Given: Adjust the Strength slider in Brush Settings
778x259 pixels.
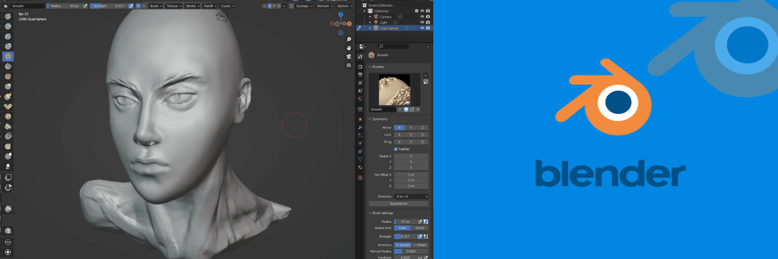Looking at the screenshot, I should coord(406,236).
